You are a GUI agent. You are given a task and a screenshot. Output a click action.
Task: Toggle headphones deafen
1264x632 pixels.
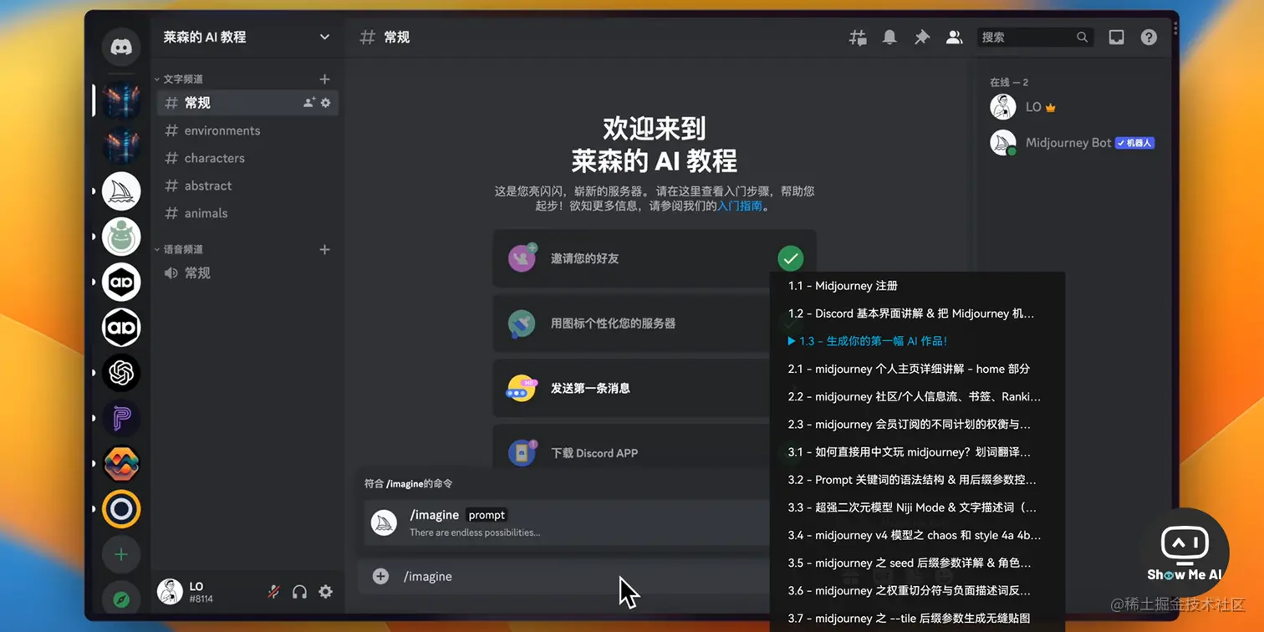299,592
